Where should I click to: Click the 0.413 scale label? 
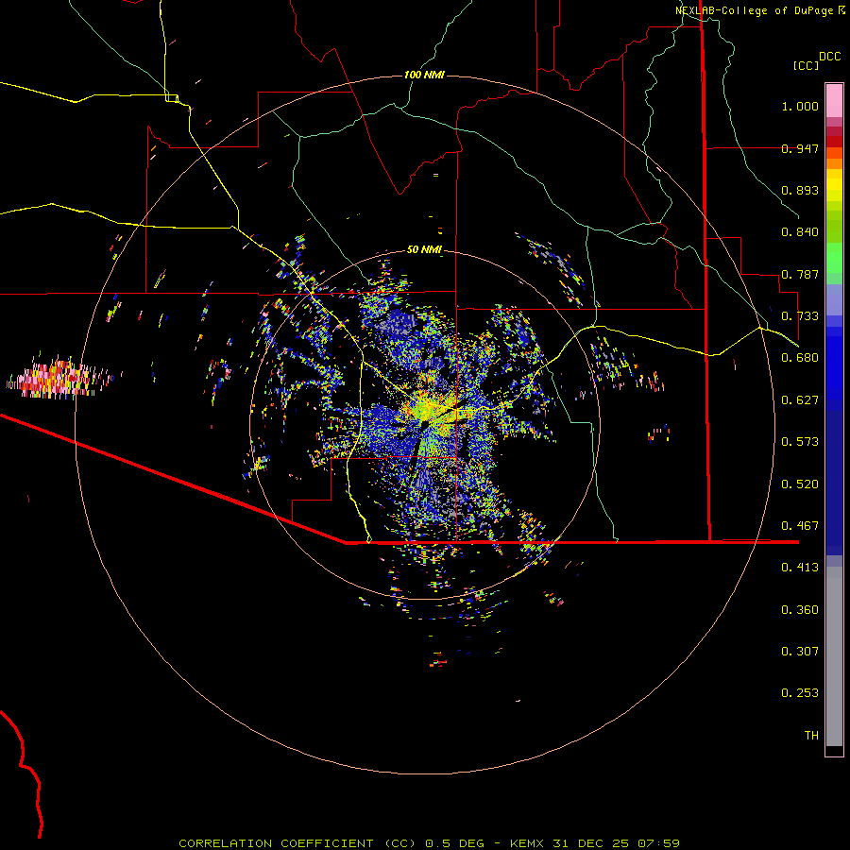(800, 568)
